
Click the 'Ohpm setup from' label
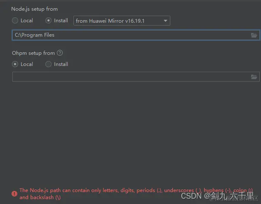[x=33, y=53]
